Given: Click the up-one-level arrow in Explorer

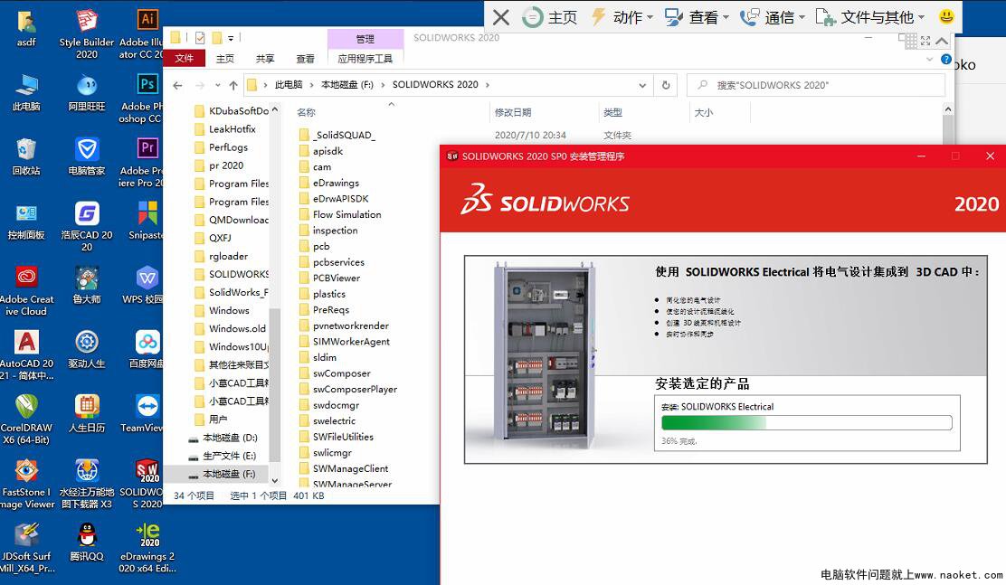Looking at the screenshot, I should point(233,85).
